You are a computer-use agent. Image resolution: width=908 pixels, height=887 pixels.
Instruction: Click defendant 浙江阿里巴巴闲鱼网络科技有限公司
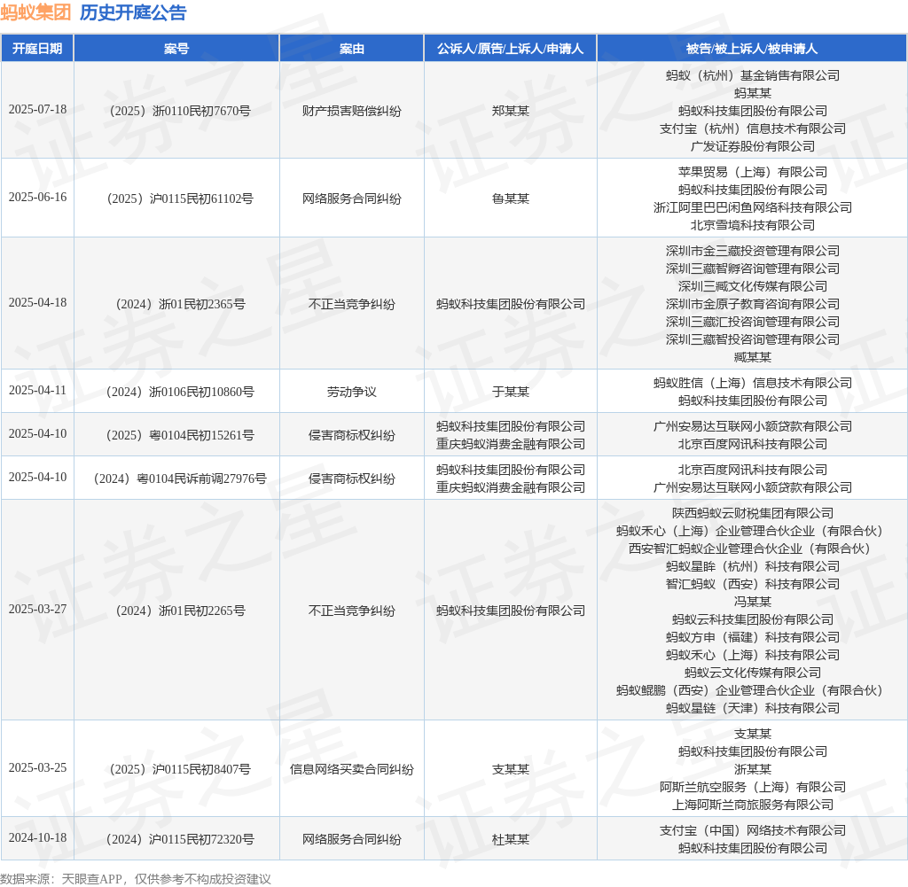(x=752, y=207)
